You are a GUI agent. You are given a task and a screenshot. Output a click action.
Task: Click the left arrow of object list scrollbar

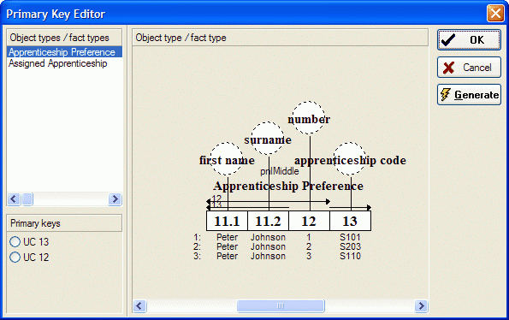[x=14, y=199]
